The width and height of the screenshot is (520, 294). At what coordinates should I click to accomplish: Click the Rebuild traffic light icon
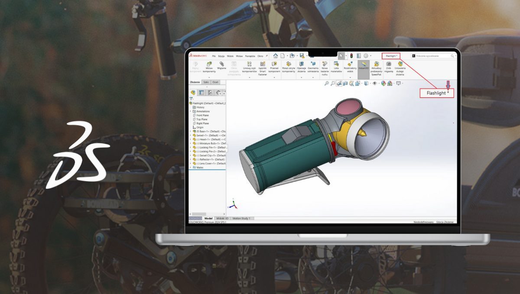click(x=351, y=55)
